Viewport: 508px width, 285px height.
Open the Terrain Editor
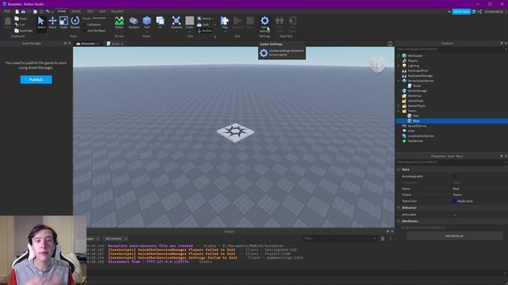119,23
